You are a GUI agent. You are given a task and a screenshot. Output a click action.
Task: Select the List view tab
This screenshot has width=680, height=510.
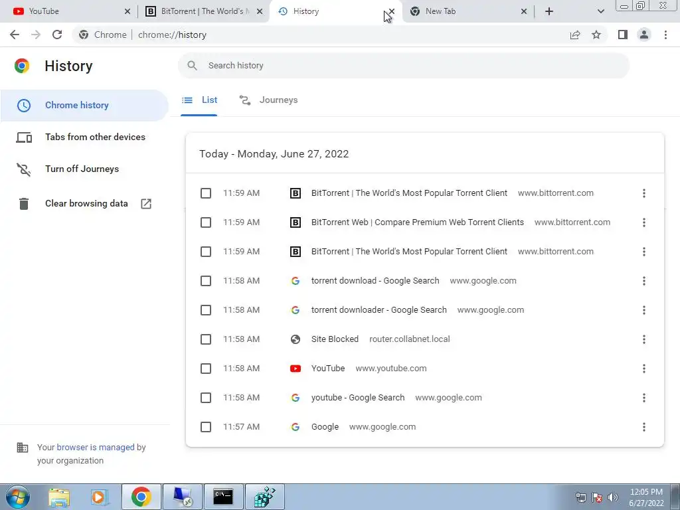tap(199, 100)
